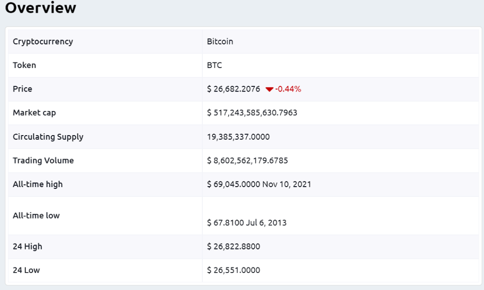Click the BTC token value
The width and height of the screenshot is (484, 290).
coord(214,65)
